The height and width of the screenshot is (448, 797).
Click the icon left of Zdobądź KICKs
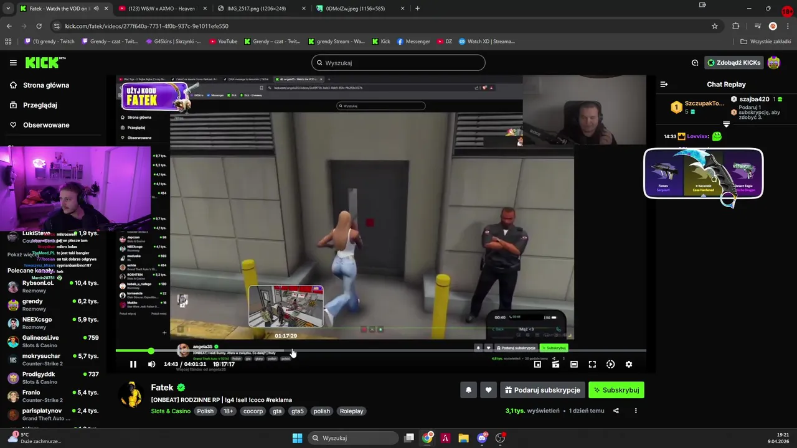(x=695, y=63)
